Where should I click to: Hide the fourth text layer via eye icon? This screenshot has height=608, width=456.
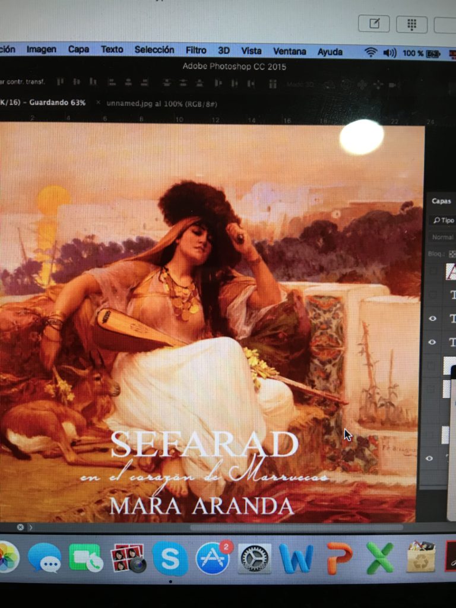432,342
